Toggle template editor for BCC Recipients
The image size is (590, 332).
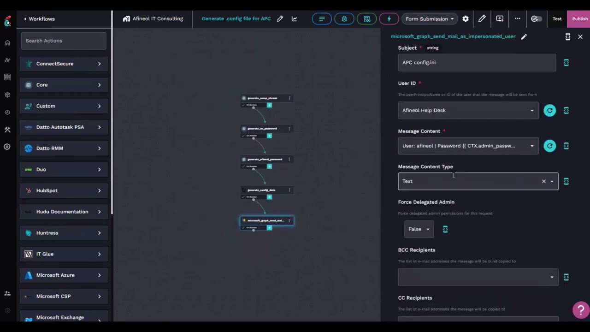coord(566,277)
